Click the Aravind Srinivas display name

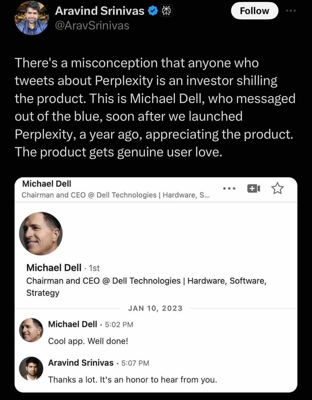point(100,11)
